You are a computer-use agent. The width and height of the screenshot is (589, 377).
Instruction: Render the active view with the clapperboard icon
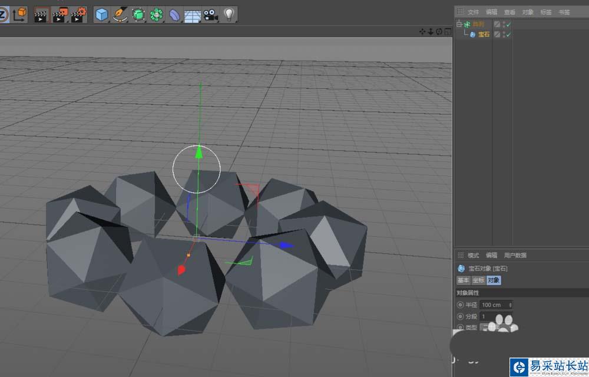41,15
